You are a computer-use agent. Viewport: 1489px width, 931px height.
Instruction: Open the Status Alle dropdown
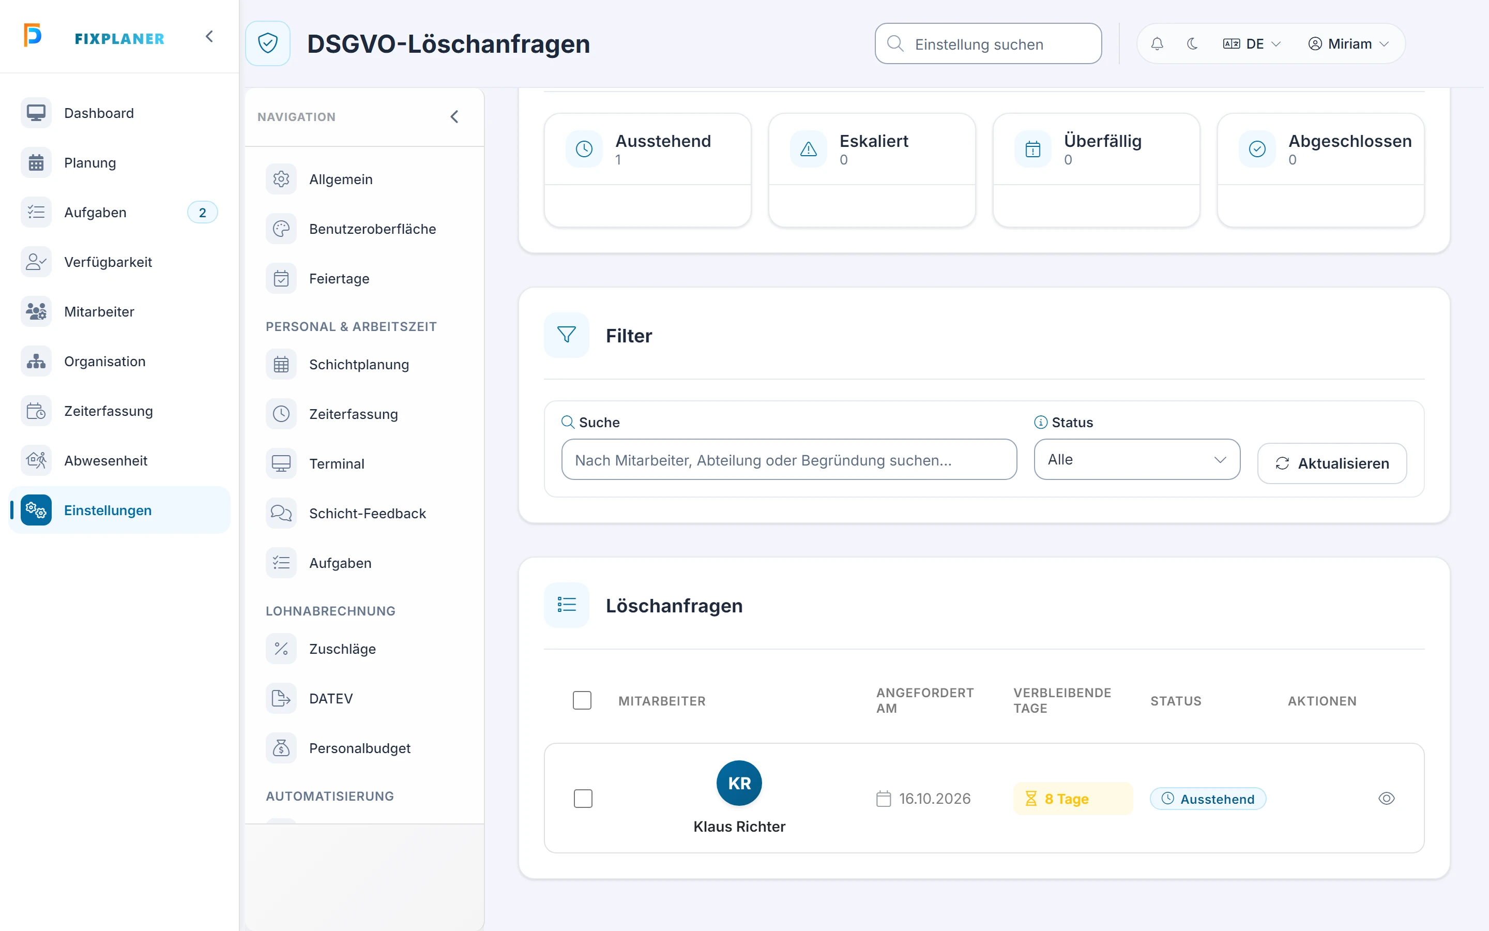click(x=1136, y=459)
